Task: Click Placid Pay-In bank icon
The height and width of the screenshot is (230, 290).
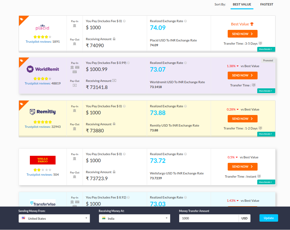Action: (75, 26)
